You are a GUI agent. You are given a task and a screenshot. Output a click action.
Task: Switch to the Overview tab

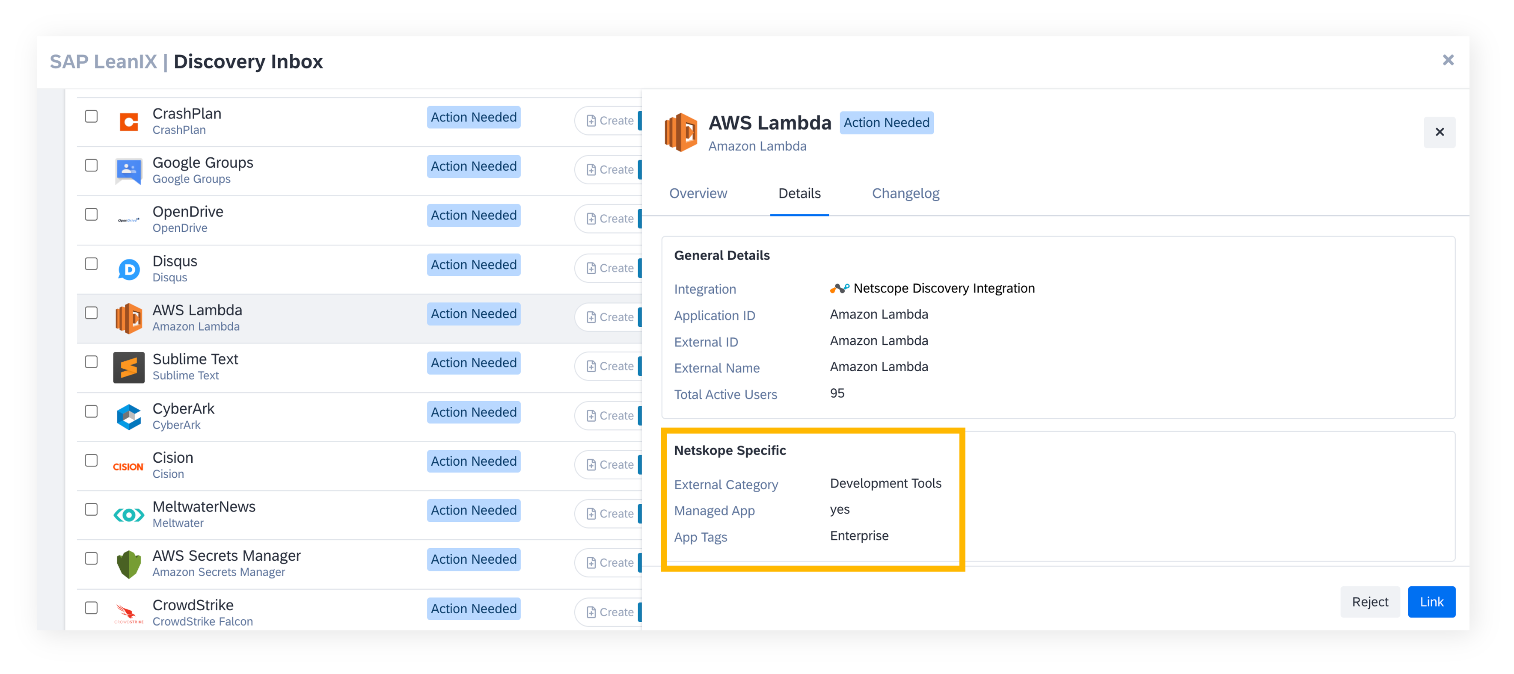[698, 193]
